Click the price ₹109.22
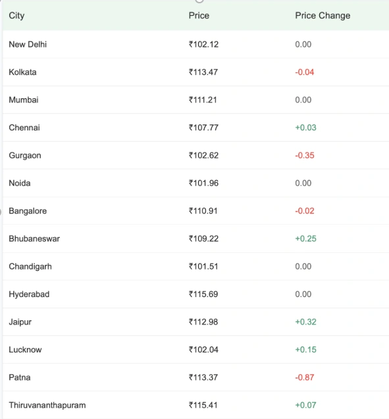Viewport: 389px width, 419px height. [x=203, y=238]
